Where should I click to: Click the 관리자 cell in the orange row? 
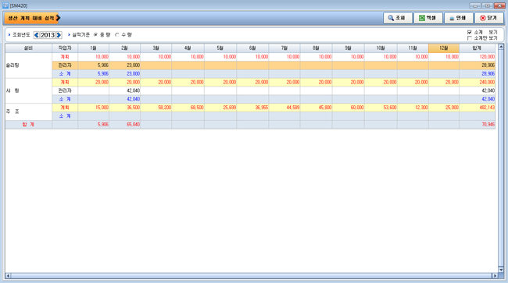tap(65, 65)
